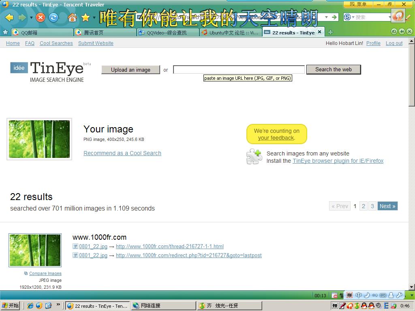Toggle the moon half-width icon on the IME bar
The height and width of the screenshot is (311, 415).
(x=366, y=295)
